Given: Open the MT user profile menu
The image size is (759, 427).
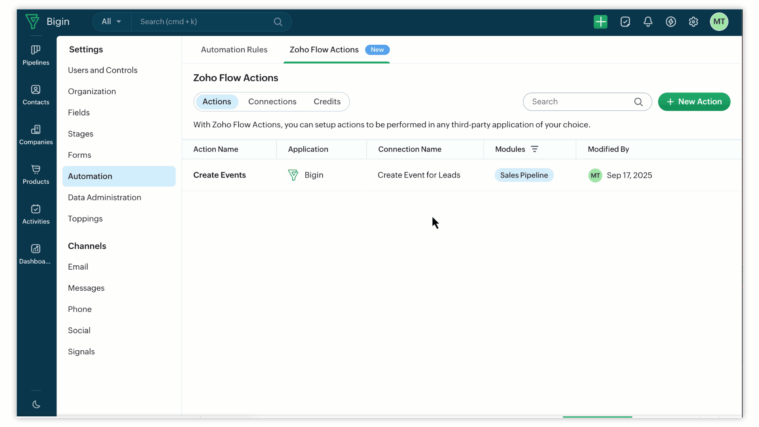Looking at the screenshot, I should coord(719,22).
